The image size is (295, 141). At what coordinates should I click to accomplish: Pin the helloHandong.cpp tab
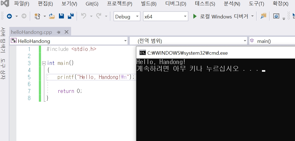tap(58, 32)
